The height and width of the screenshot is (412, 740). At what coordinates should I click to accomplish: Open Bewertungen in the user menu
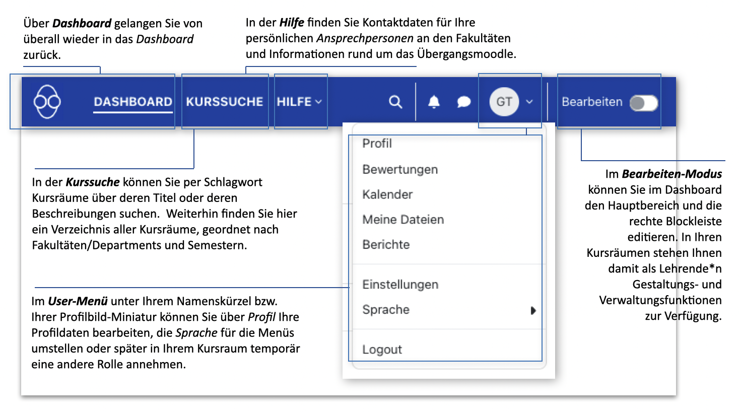click(400, 170)
